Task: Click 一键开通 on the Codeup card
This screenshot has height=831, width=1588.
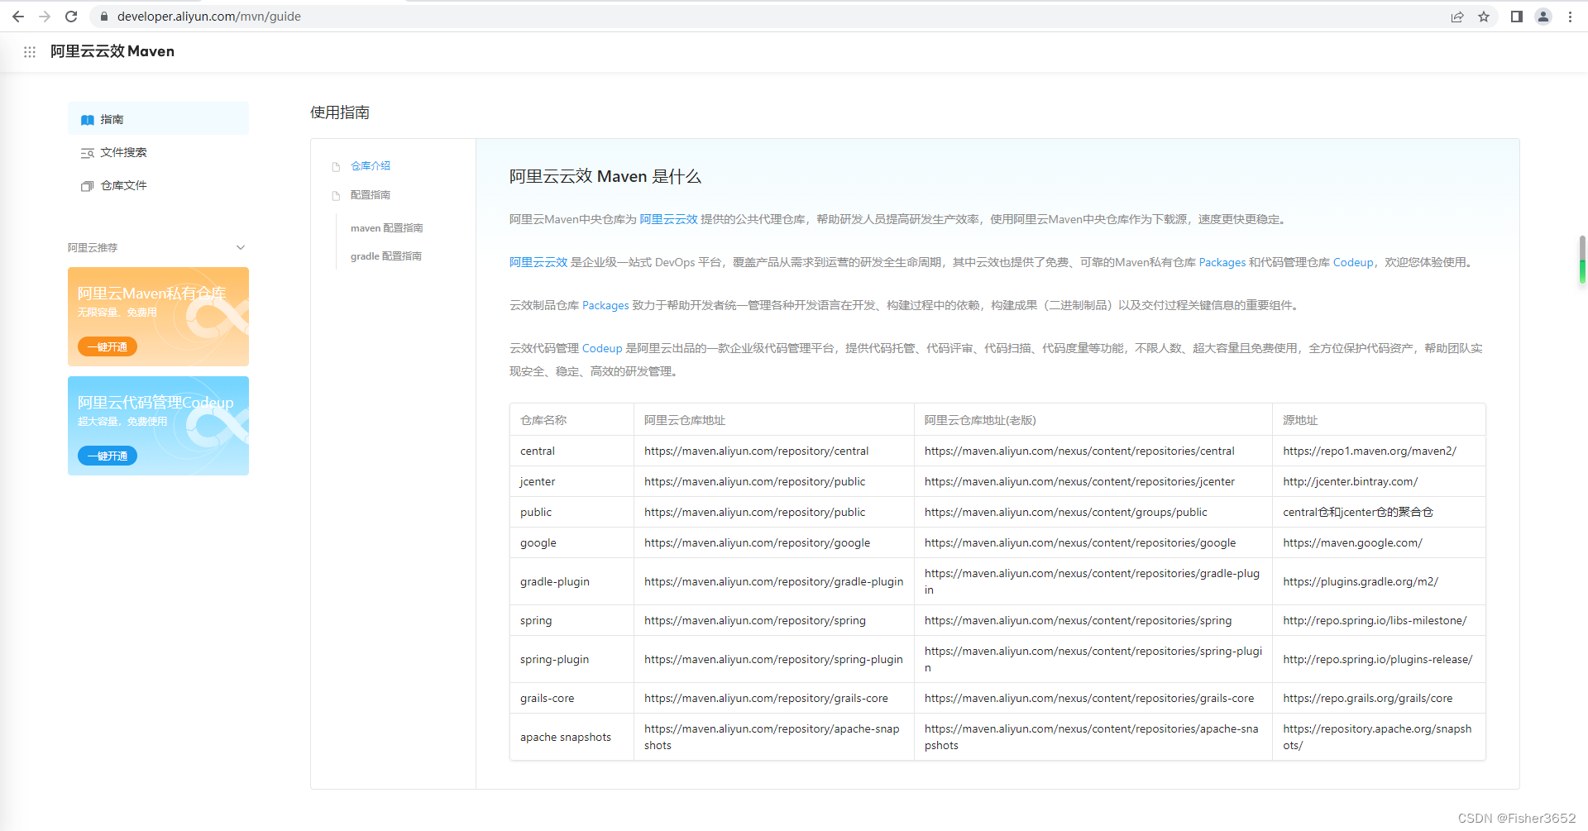Action: [108, 456]
